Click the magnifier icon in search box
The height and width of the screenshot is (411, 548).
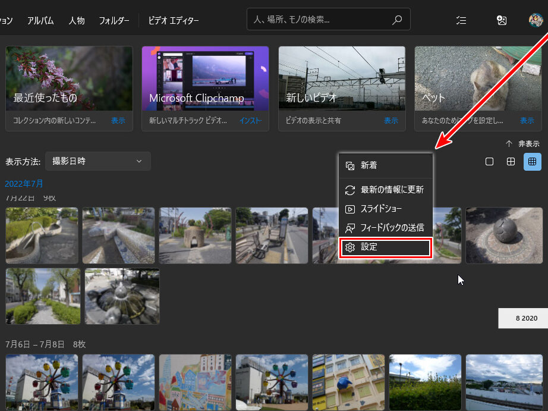(397, 20)
